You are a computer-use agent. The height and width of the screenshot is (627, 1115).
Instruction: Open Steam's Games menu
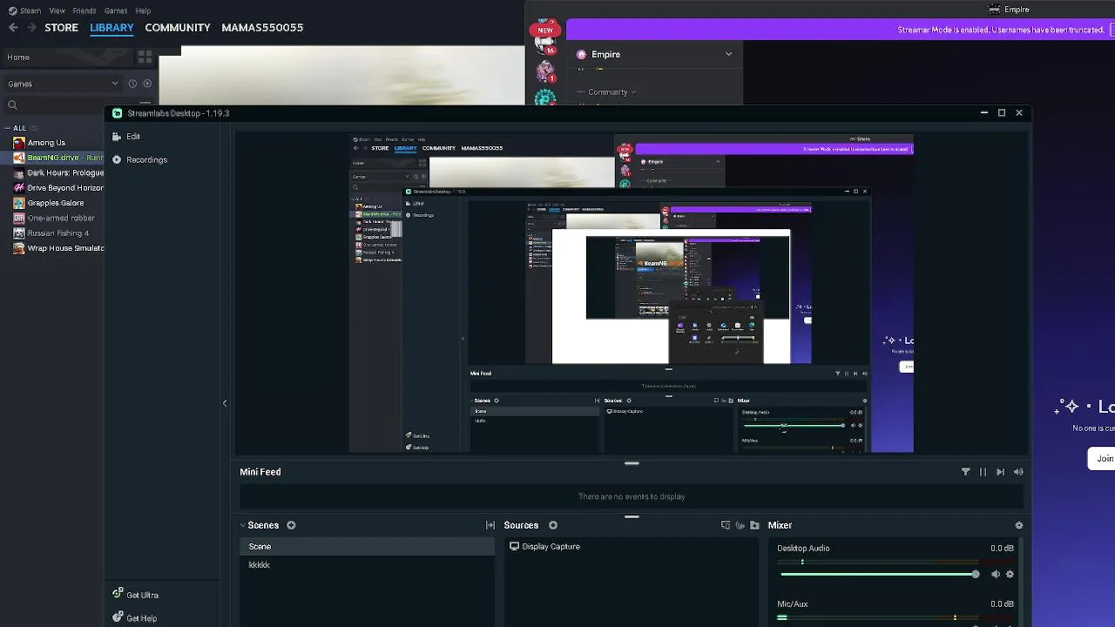click(x=116, y=10)
